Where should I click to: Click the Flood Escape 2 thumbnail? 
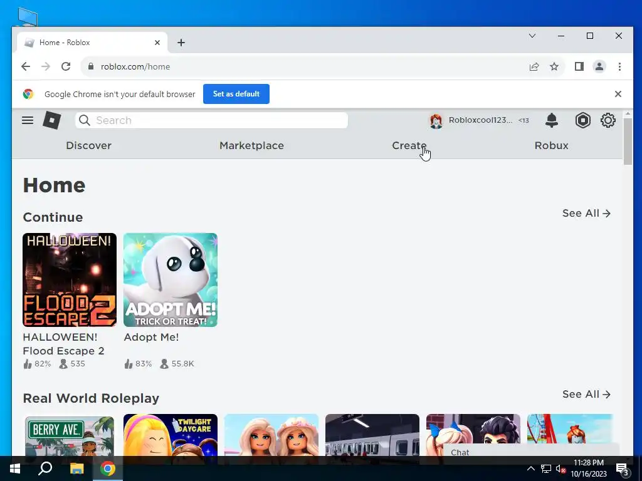[70, 280]
